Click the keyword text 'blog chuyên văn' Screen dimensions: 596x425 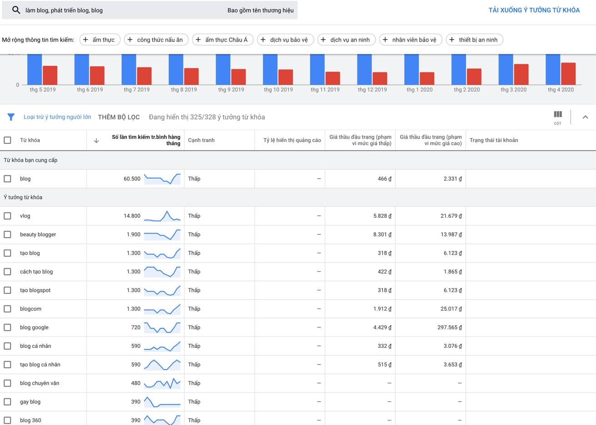[x=40, y=383]
